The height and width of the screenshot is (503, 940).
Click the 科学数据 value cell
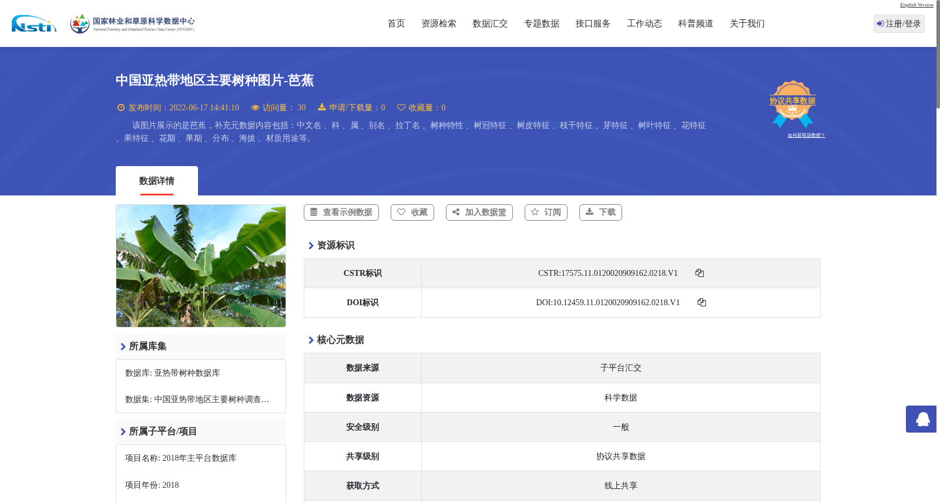click(621, 398)
